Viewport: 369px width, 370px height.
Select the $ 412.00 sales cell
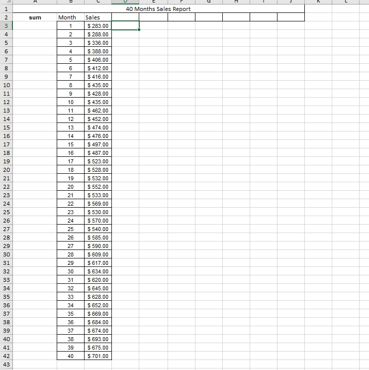(x=98, y=68)
